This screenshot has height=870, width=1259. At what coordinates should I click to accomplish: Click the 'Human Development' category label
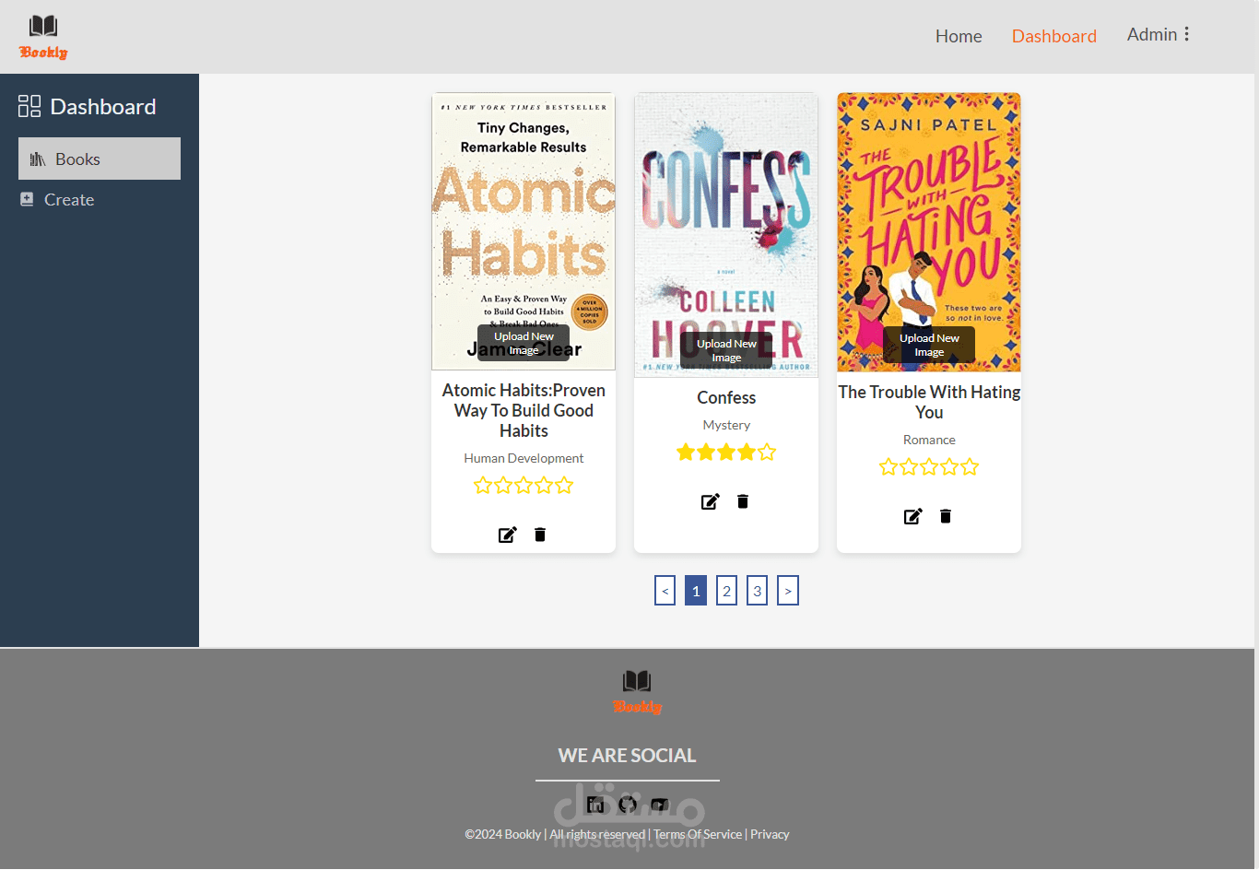click(x=524, y=458)
